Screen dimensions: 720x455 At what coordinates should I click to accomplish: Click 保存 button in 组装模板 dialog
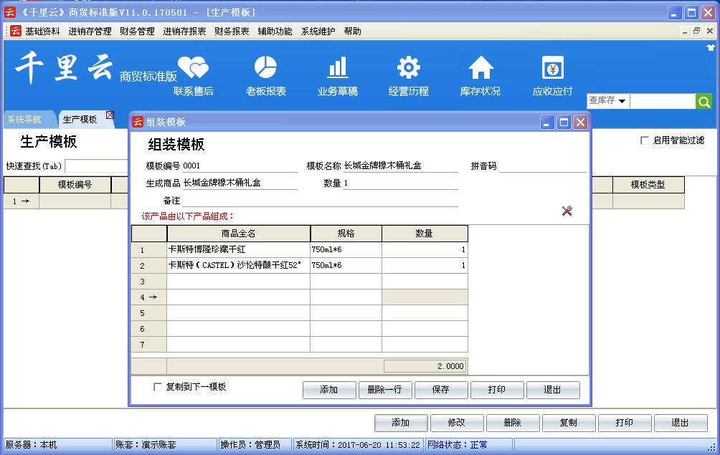(x=441, y=390)
